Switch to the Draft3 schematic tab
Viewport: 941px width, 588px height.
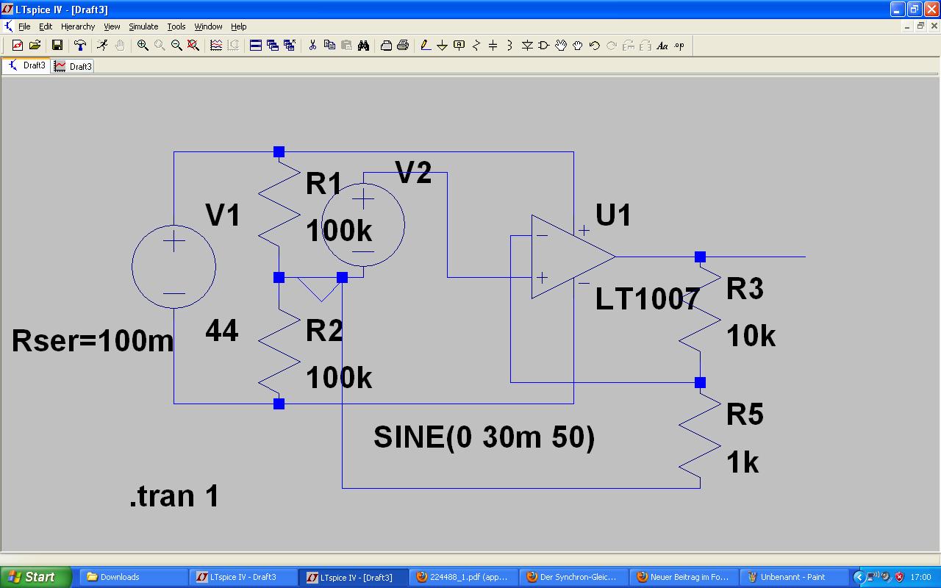coord(26,65)
